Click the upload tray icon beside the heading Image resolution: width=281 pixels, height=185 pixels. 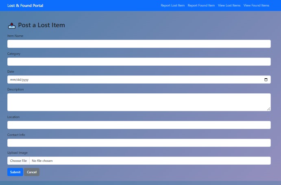pyautogui.click(x=12, y=26)
